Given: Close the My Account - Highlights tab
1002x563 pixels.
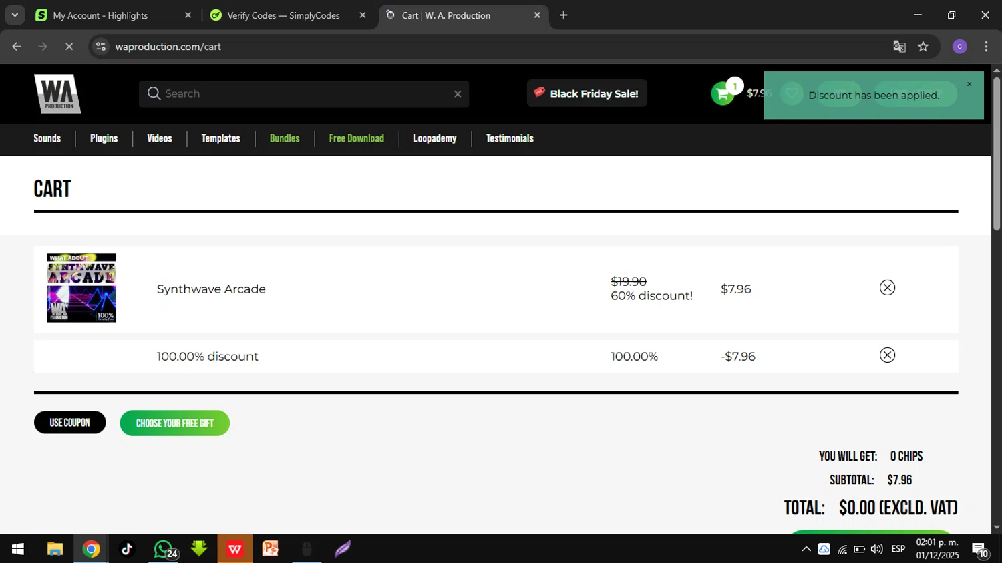Looking at the screenshot, I should pyautogui.click(x=188, y=15).
